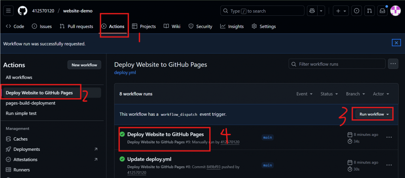Switch to the Security tab
The height and width of the screenshot is (178, 405).
(201, 26)
